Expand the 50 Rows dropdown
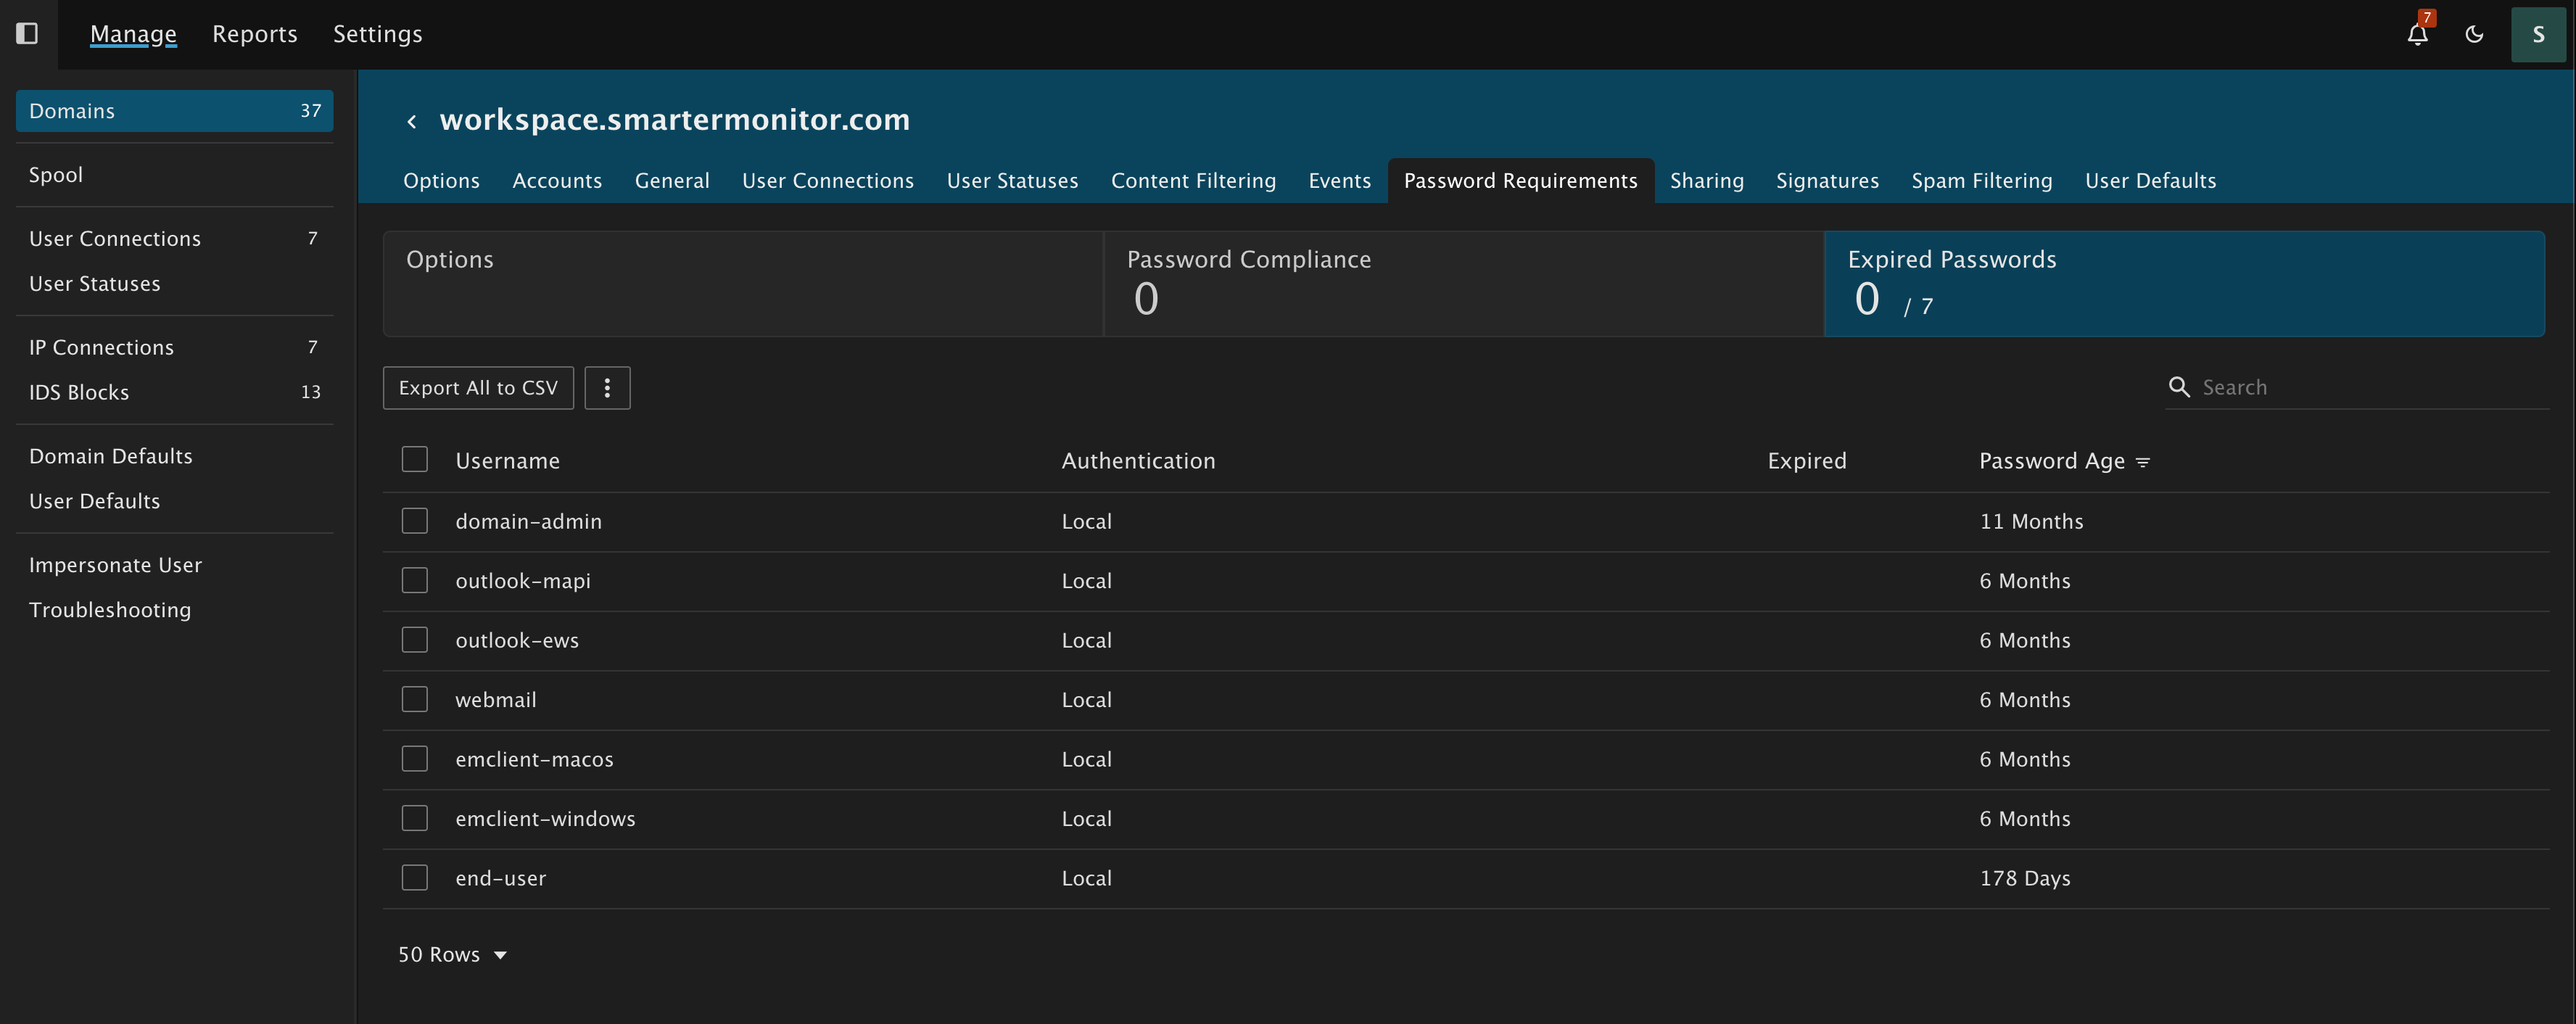This screenshot has width=2576, height=1024. point(452,955)
